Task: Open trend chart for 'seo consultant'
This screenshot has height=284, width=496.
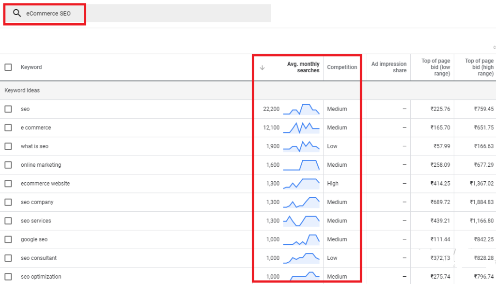Action: (301, 258)
